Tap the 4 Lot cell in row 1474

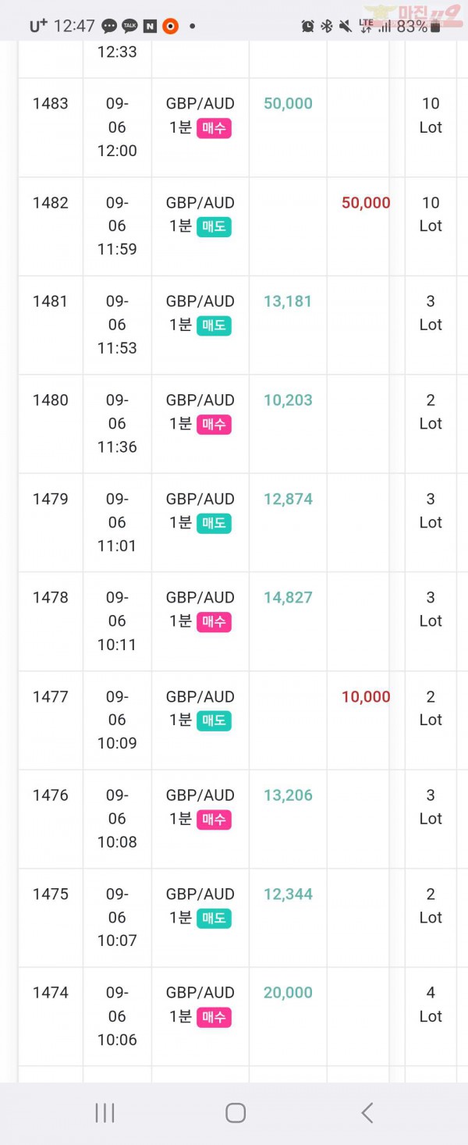pyautogui.click(x=431, y=1005)
